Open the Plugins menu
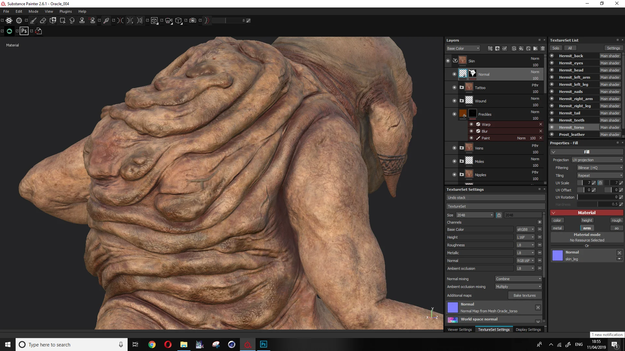This screenshot has height=351, width=625. point(65,11)
